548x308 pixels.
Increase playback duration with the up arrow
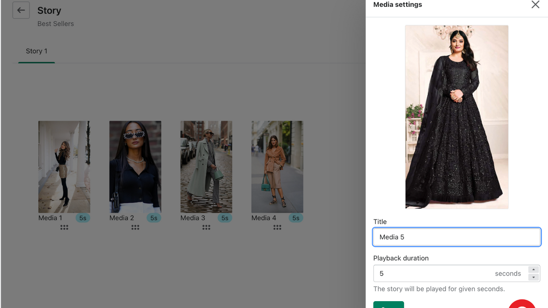point(533,270)
